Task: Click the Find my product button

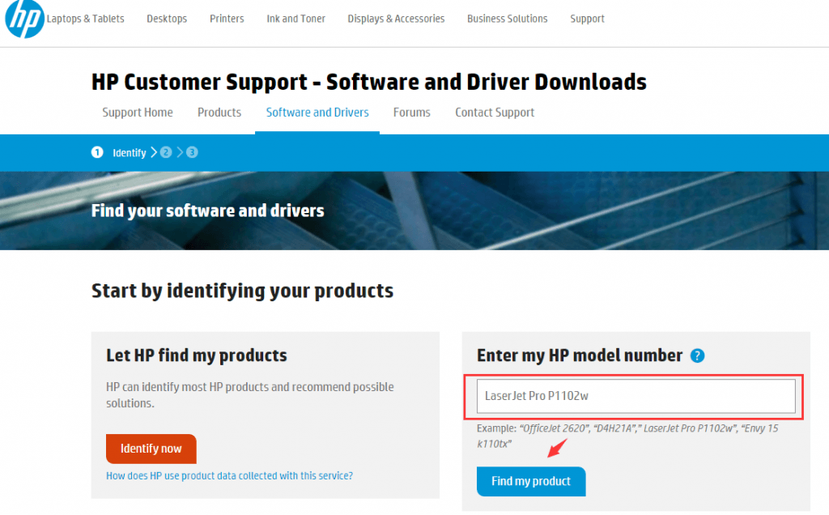Action: click(530, 481)
